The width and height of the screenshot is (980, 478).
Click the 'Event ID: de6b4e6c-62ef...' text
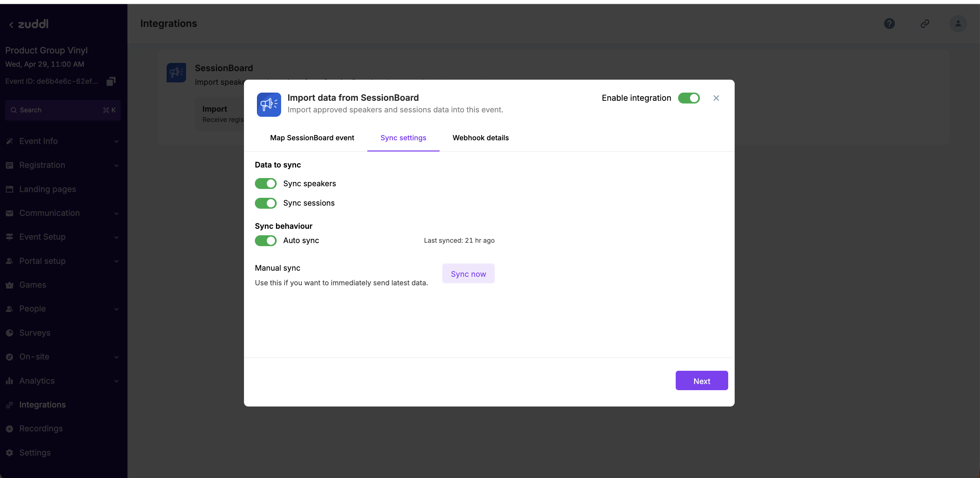[x=51, y=81]
